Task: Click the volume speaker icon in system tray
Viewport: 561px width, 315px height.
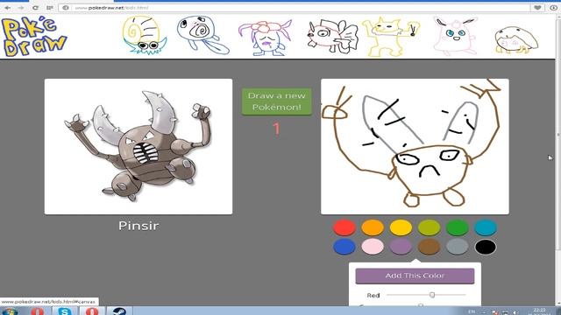Action: click(515, 312)
